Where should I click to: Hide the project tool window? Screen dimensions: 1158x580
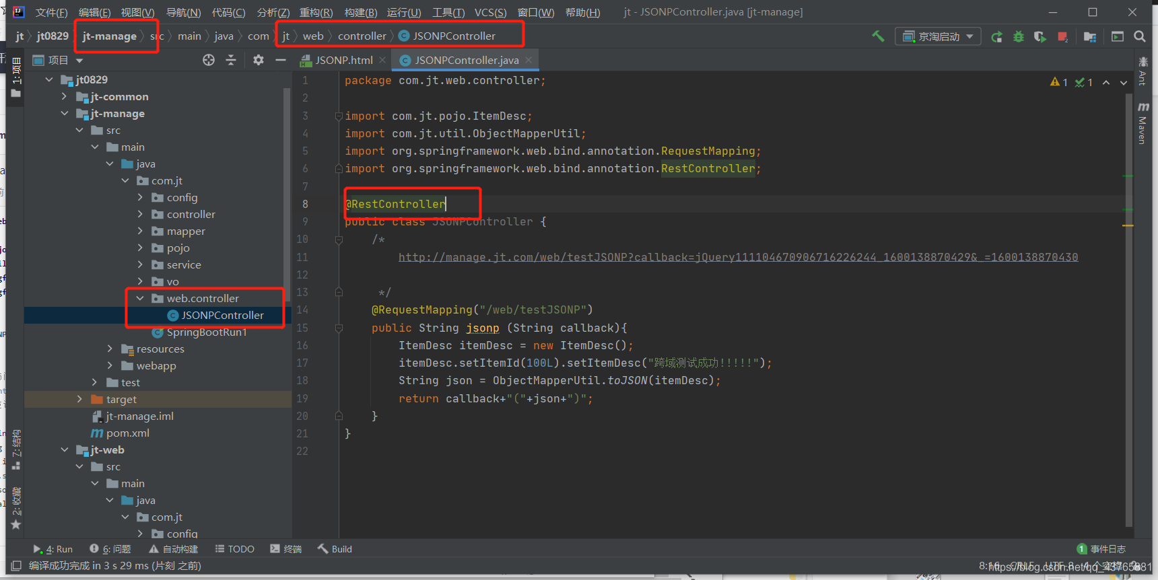pos(281,60)
